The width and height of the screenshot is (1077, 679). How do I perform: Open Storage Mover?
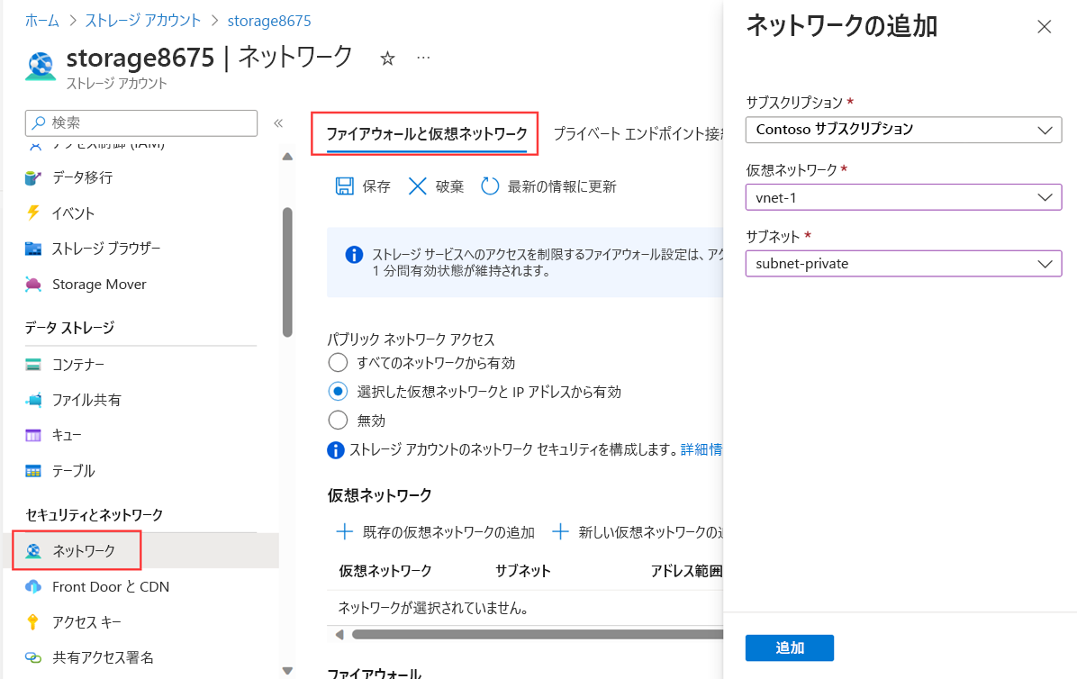pos(95,284)
